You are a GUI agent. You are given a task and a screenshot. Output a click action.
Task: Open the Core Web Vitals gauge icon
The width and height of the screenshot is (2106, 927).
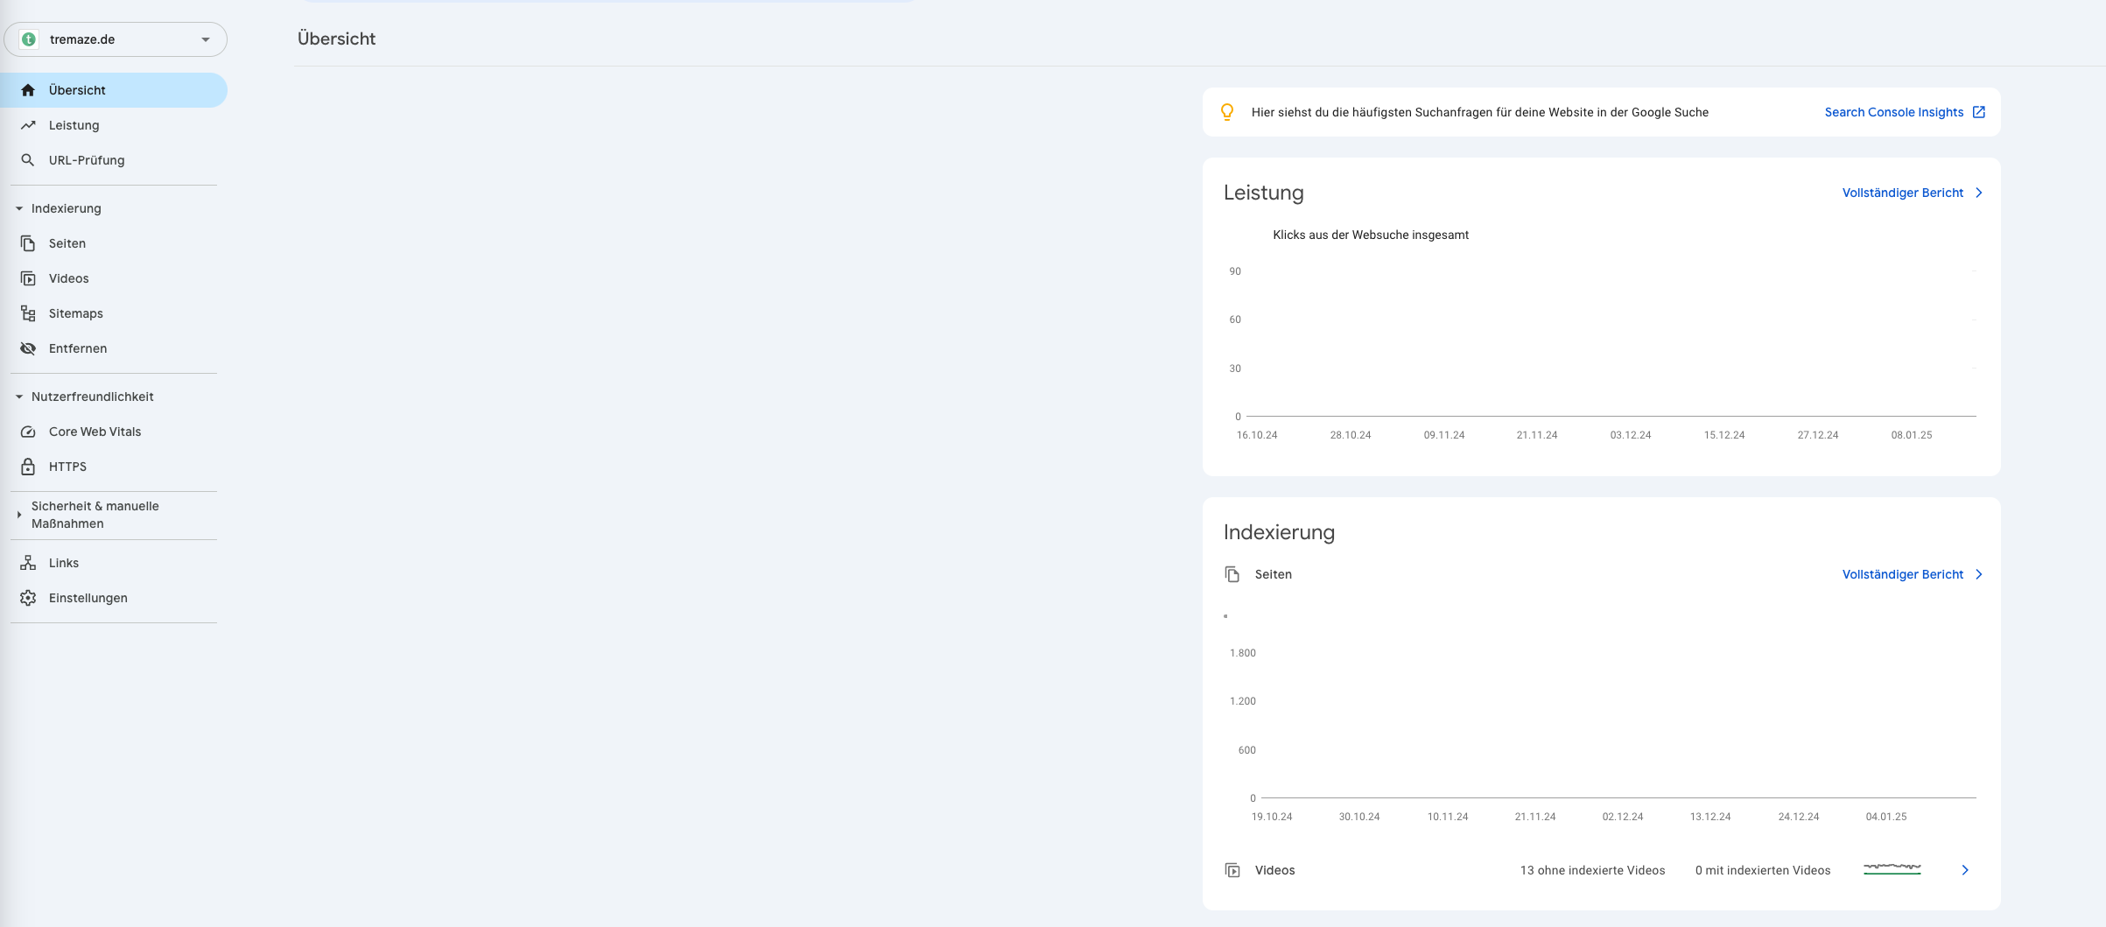(28, 432)
